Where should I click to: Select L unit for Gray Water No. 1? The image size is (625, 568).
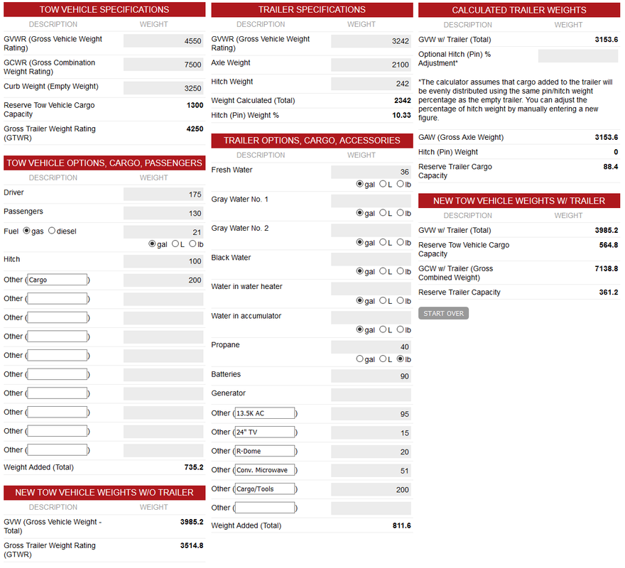pos(383,214)
